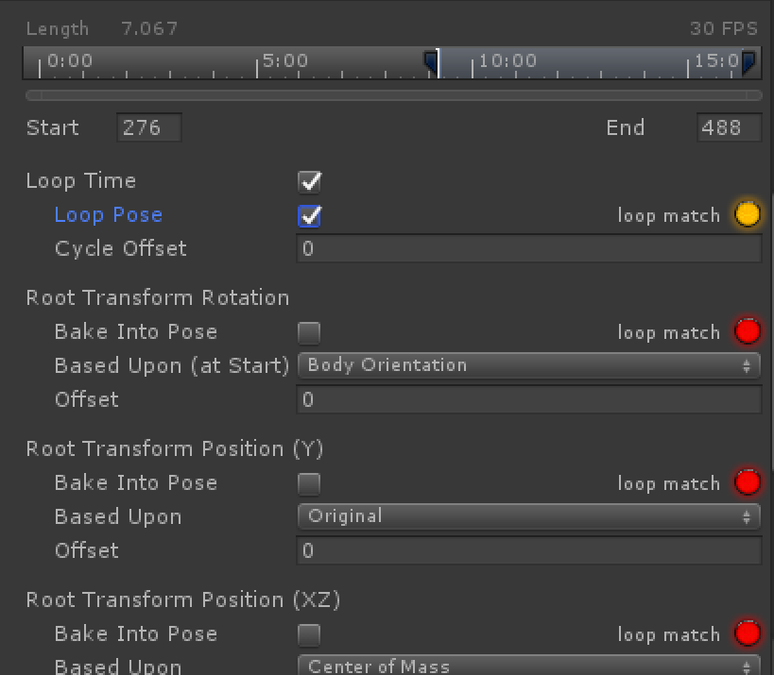This screenshot has width=774, height=675.
Task: Enable Bake Into Pose under Root Transform Rotation
Action: 309,331
